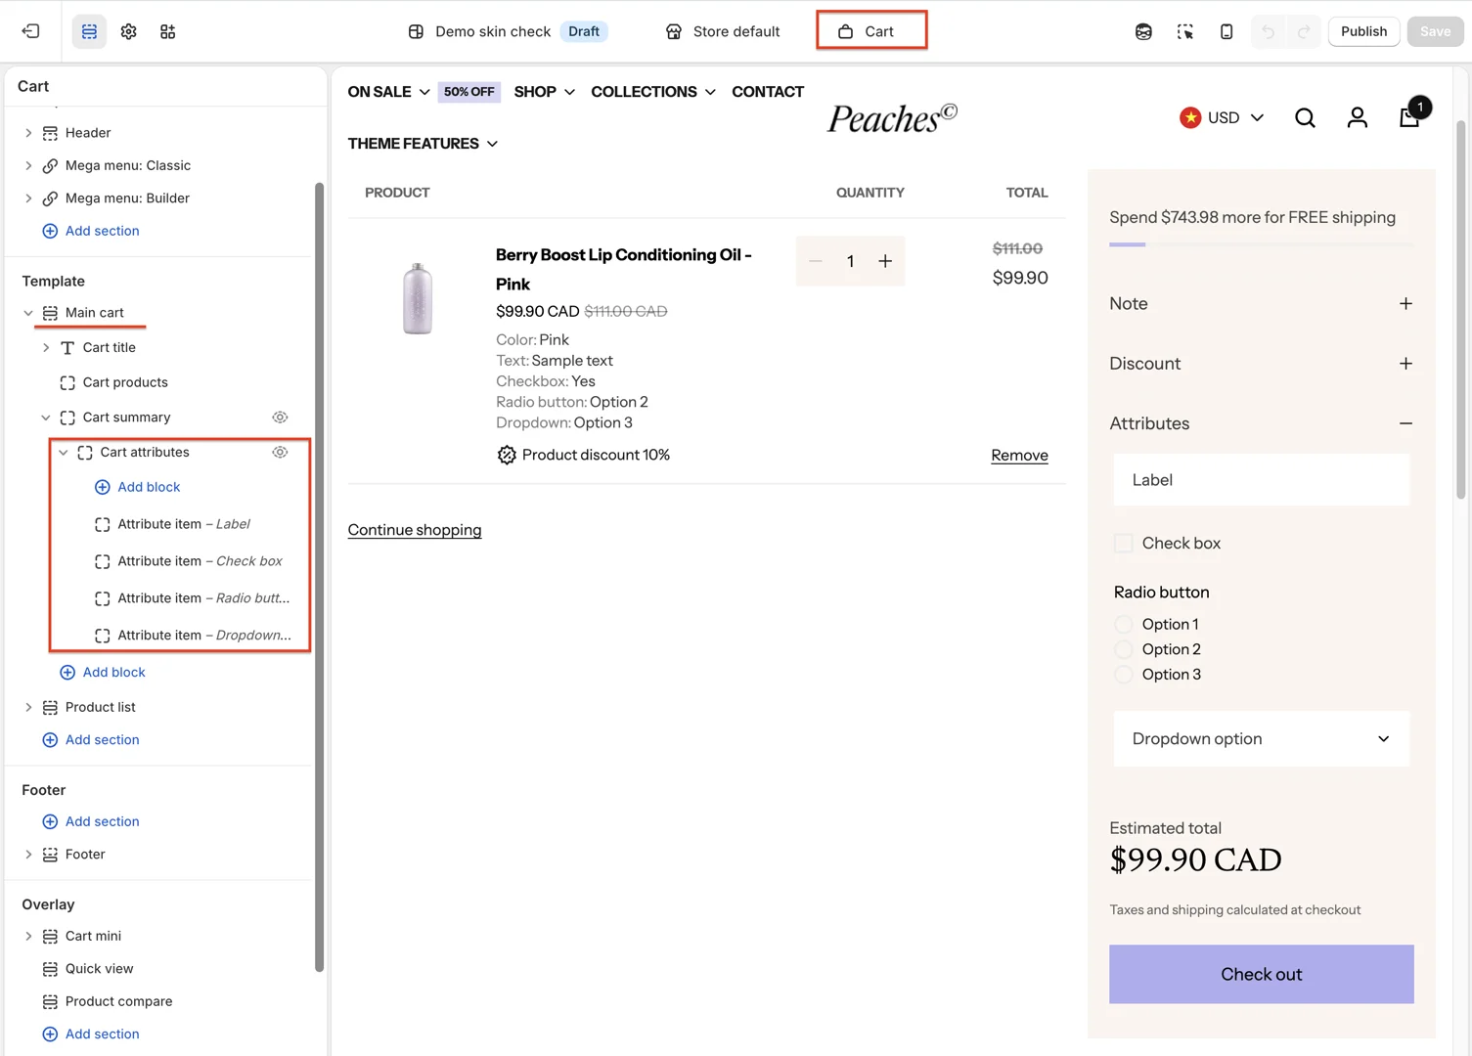Click the Continue shopping link
The width and height of the screenshot is (1472, 1056).
415,530
